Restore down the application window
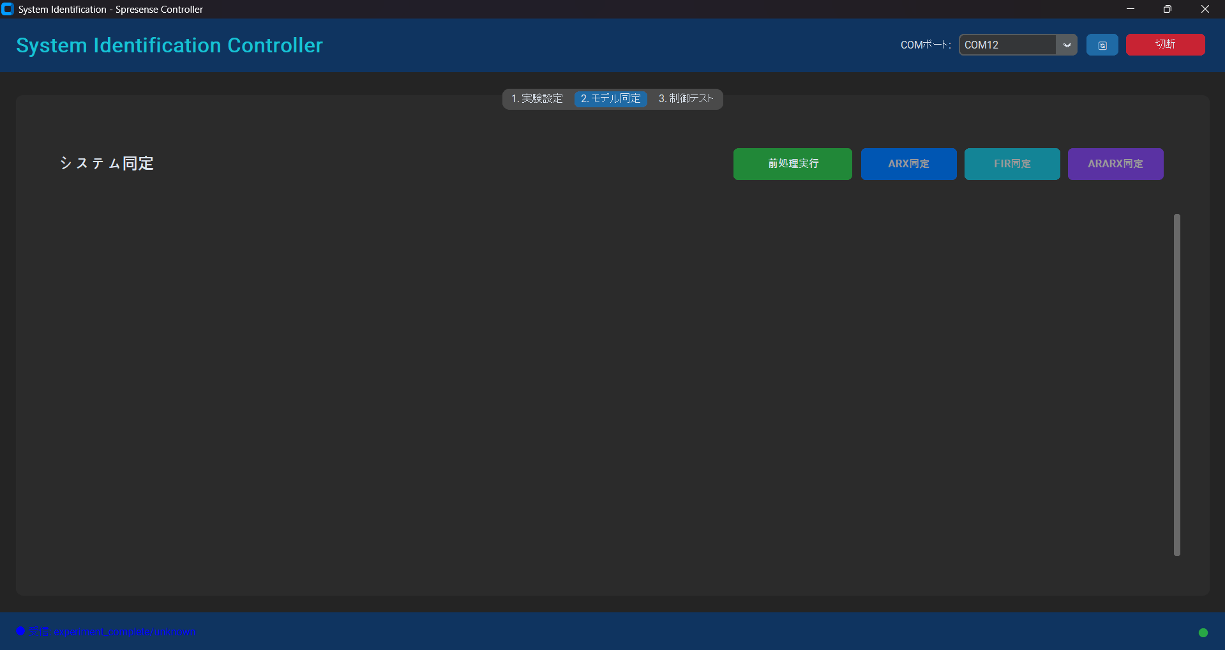This screenshot has width=1225, height=650. pyautogui.click(x=1167, y=9)
